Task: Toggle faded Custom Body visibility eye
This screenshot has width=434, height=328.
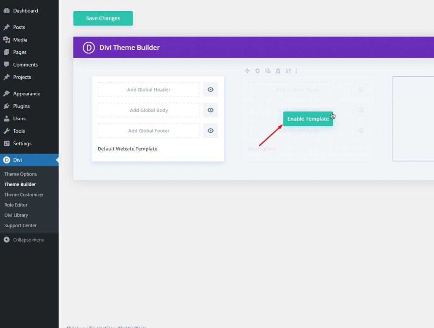Action: tap(361, 110)
